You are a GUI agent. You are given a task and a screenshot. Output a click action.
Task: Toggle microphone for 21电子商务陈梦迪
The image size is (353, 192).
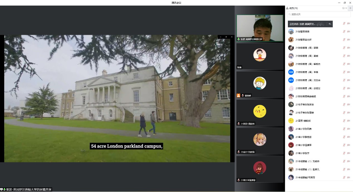click(344, 104)
